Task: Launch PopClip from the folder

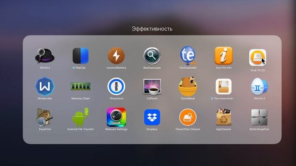Action: click(x=80, y=56)
